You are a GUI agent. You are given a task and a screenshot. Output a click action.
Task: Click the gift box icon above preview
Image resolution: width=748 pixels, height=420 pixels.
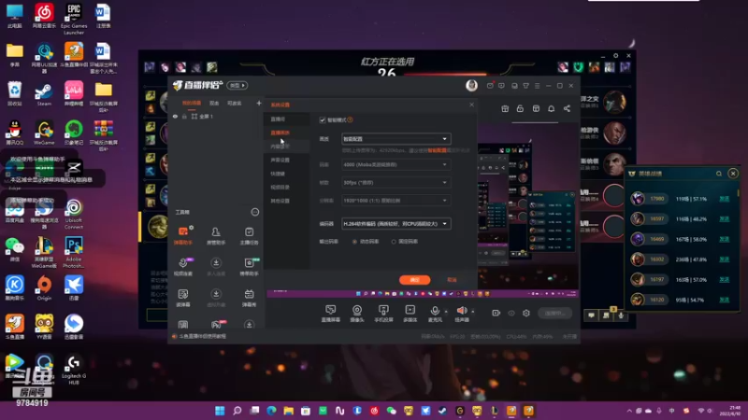click(505, 108)
